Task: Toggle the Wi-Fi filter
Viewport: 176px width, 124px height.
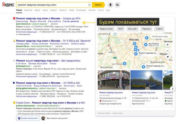Action: (x=120, y=29)
